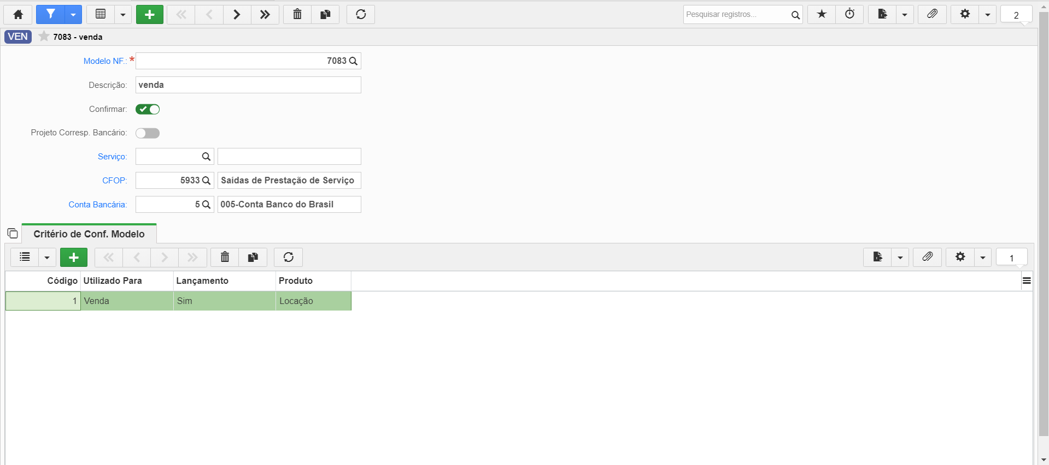Expand subgrid list view dropdown arrow
The width and height of the screenshot is (1049, 465).
coord(47,257)
